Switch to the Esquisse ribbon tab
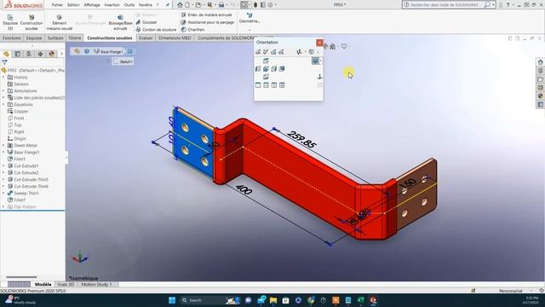The height and width of the screenshot is (307, 545). pyautogui.click(x=34, y=38)
